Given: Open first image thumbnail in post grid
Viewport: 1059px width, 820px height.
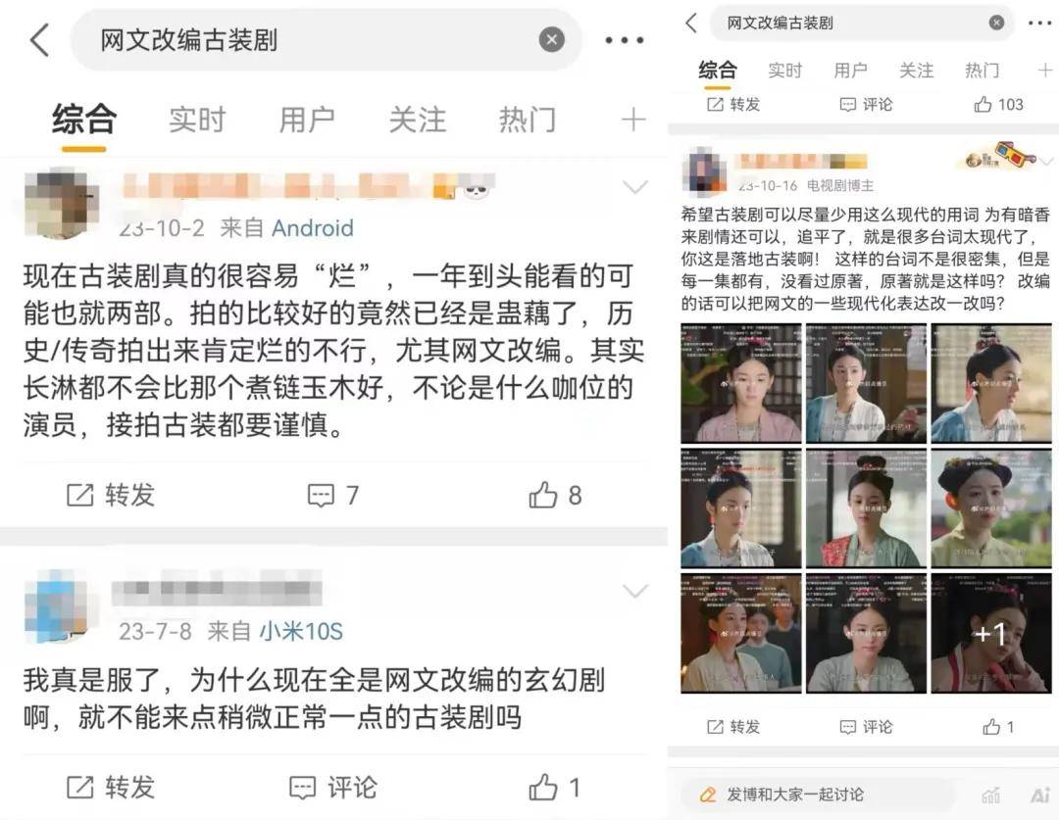Looking at the screenshot, I should (741, 383).
